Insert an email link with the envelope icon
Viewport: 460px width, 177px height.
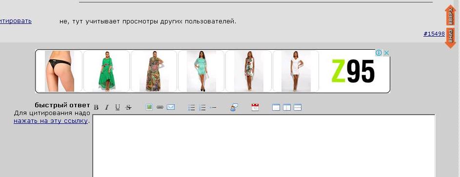171,107
